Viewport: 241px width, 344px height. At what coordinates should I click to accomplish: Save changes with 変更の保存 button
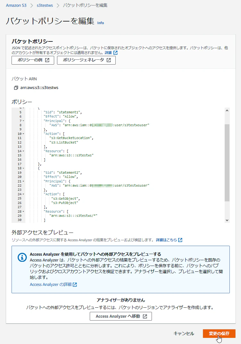point(219,333)
